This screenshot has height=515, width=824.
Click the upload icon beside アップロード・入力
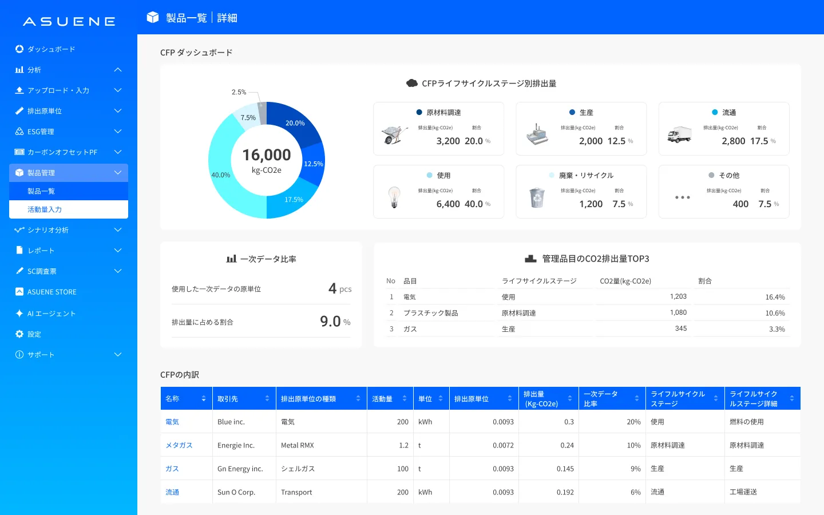19,90
